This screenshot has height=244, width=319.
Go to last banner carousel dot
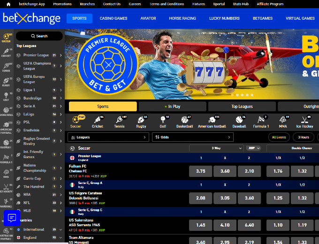click(252, 95)
